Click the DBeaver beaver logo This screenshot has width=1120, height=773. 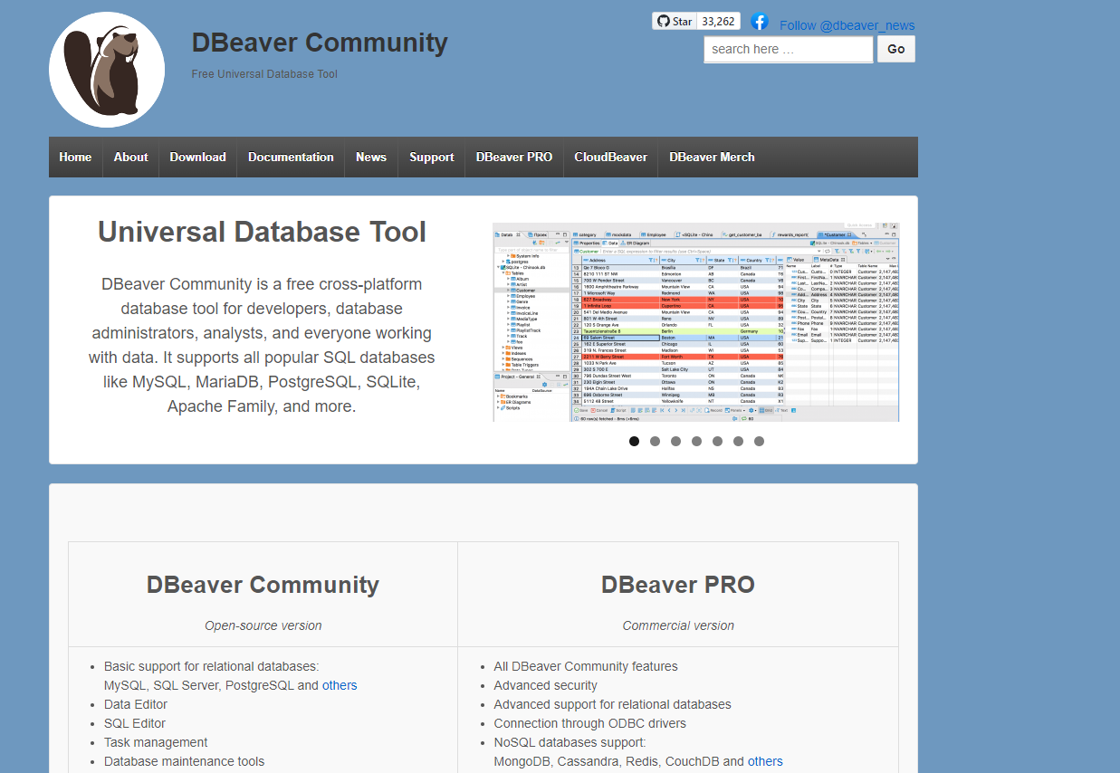pyautogui.click(x=107, y=70)
